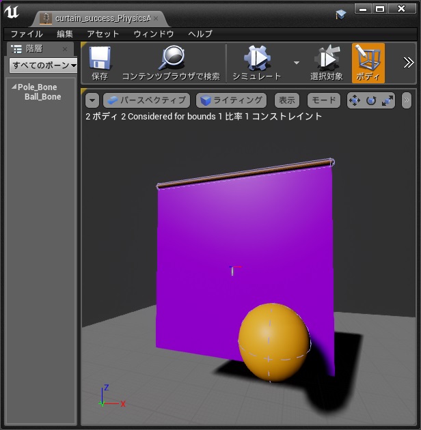Click the constraint marker on the curtain

[235, 270]
